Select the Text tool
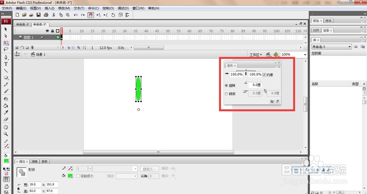The height and width of the screenshot is (194, 367). 6,64
